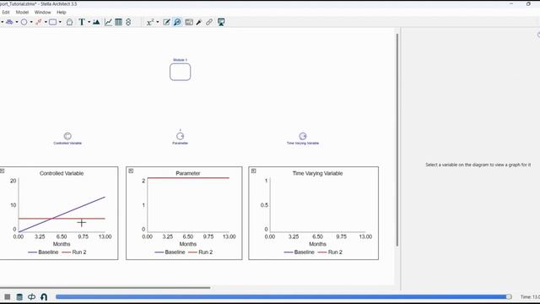Select the Text box tool

click(x=82, y=22)
